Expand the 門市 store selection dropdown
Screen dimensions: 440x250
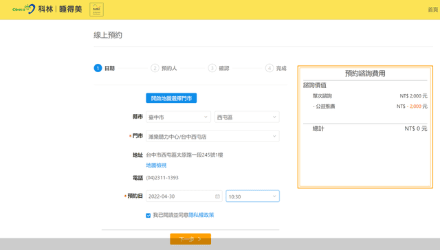click(x=212, y=136)
